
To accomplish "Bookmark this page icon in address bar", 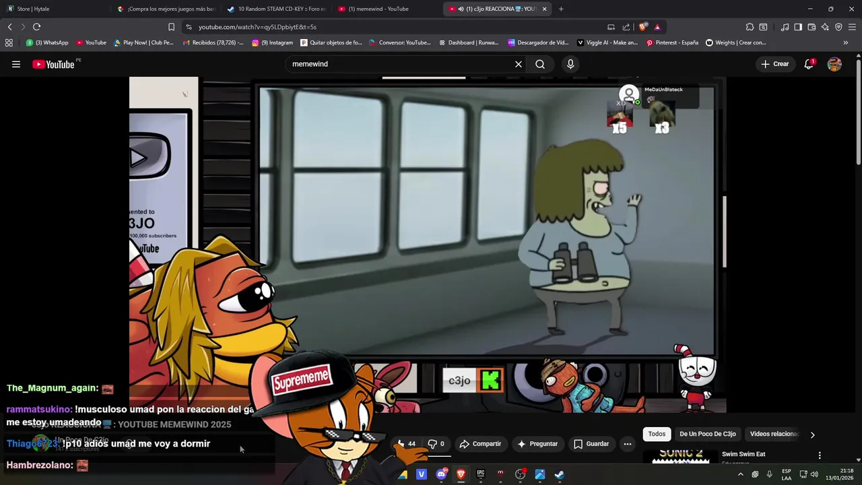I will coord(171,27).
